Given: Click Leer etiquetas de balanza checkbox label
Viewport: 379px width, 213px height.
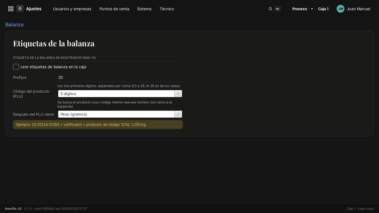Looking at the screenshot, I should (x=53, y=67).
